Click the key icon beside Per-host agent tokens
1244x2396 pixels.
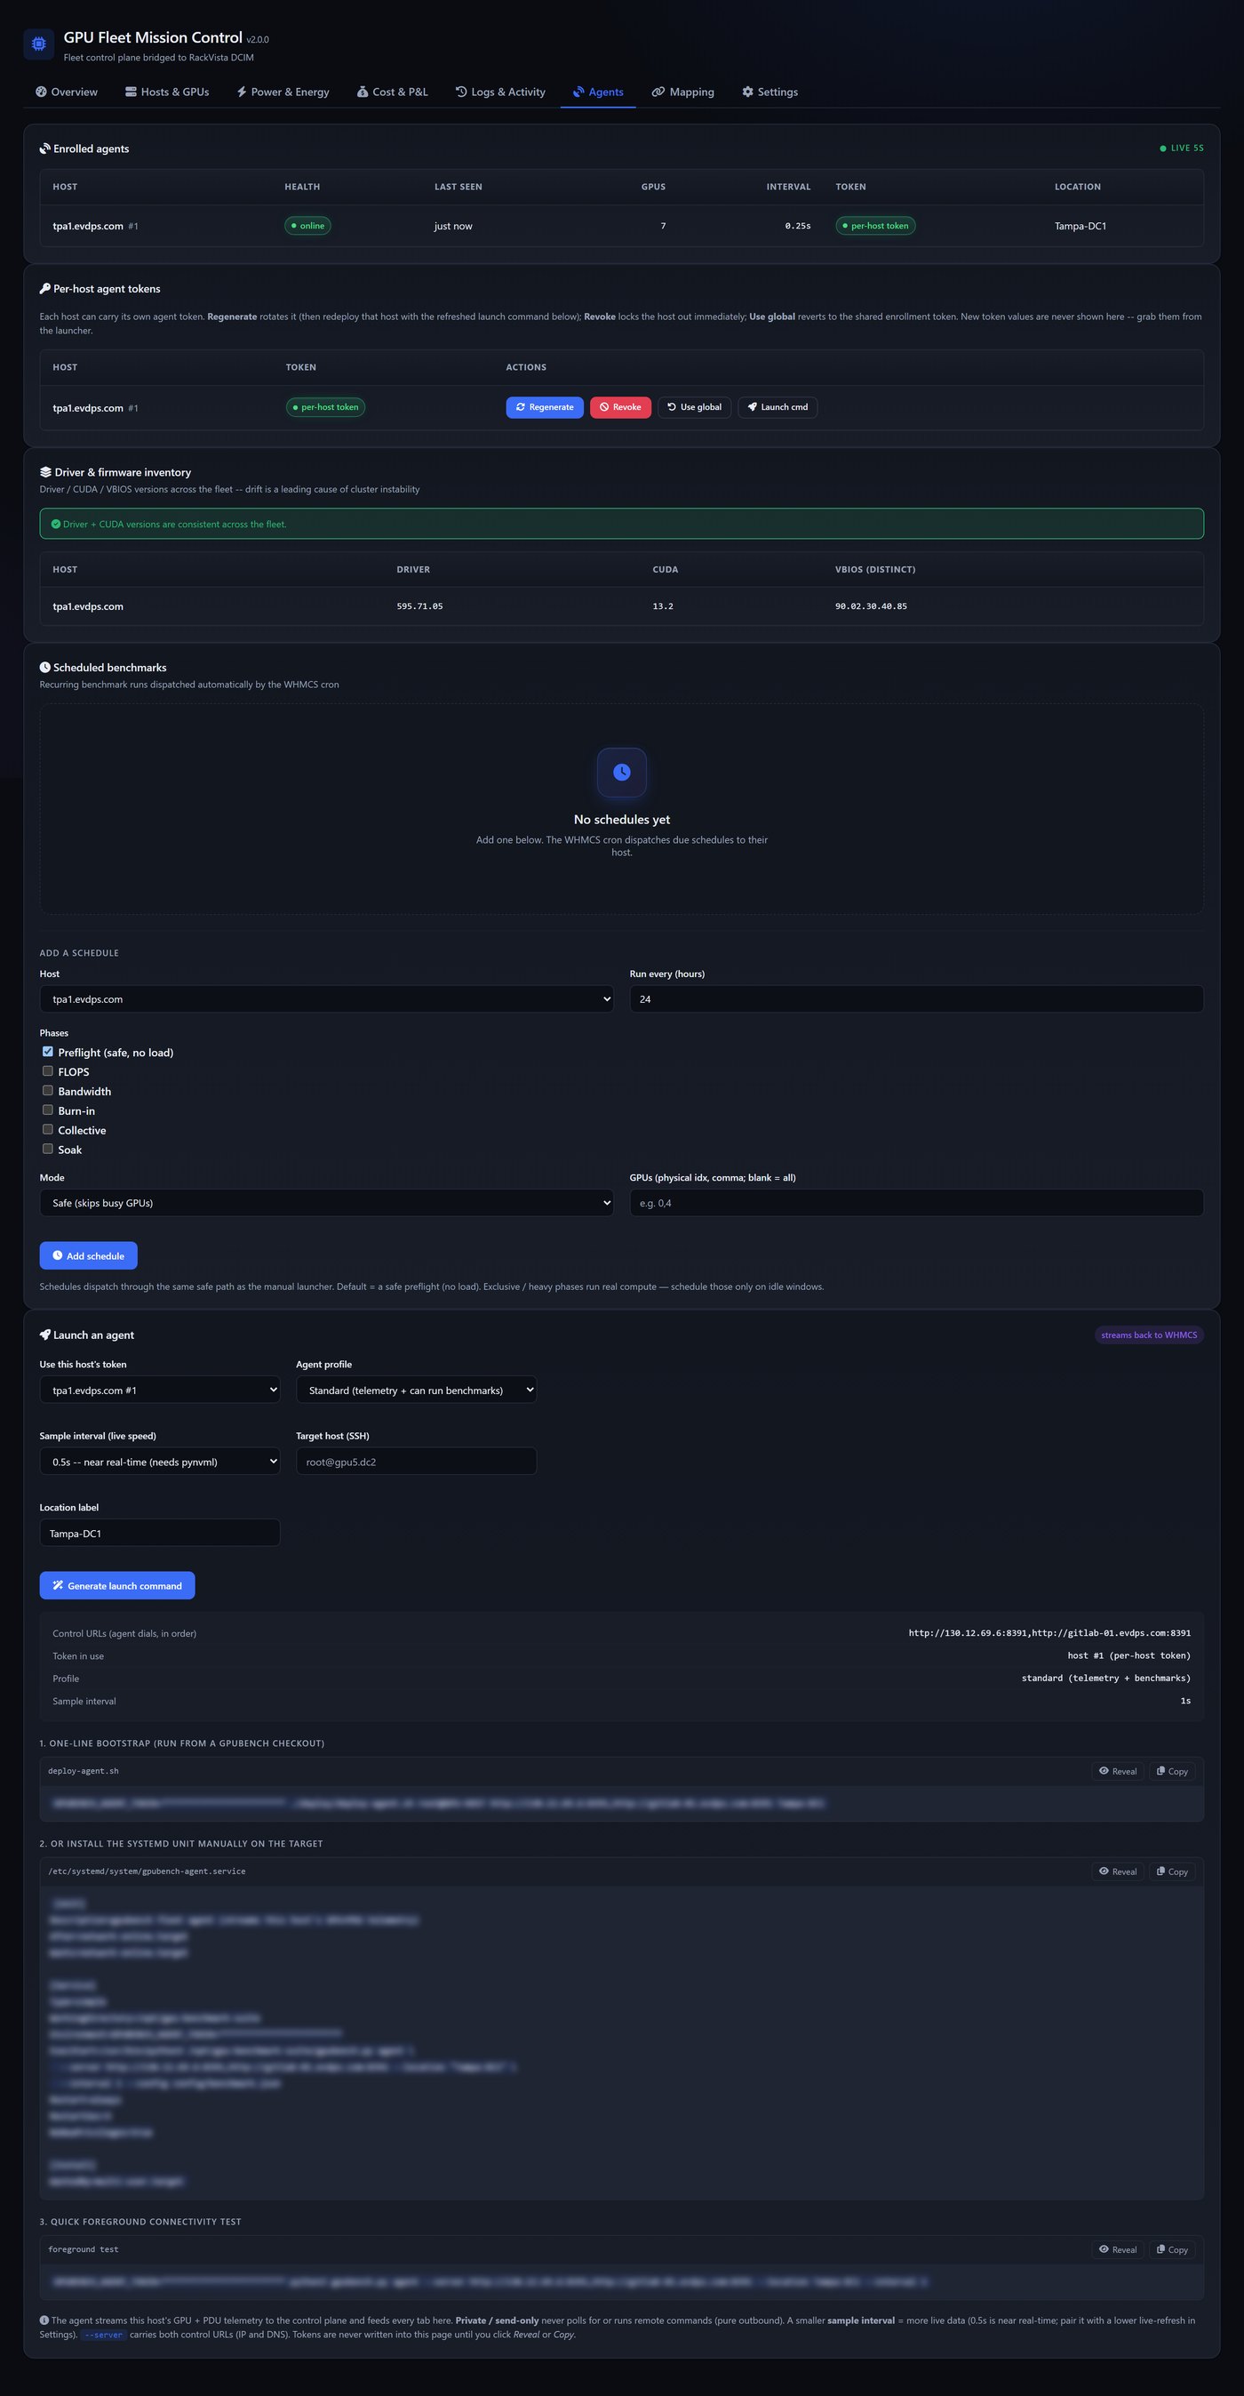(44, 288)
